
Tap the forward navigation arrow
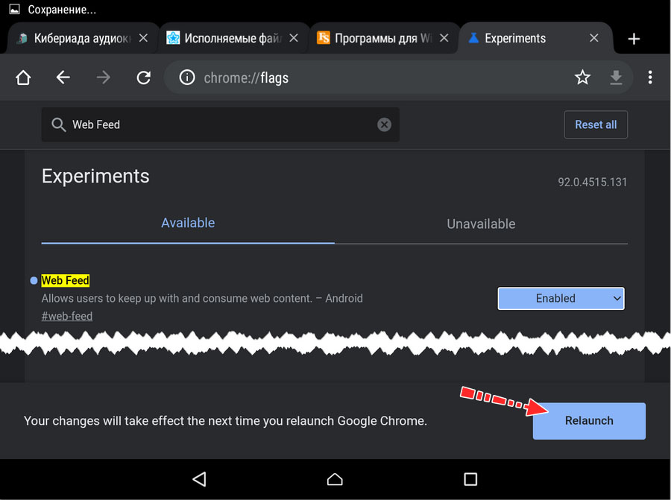click(103, 77)
